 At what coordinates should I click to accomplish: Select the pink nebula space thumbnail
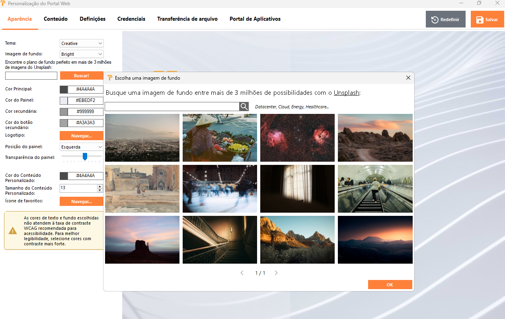pyautogui.click(x=297, y=138)
